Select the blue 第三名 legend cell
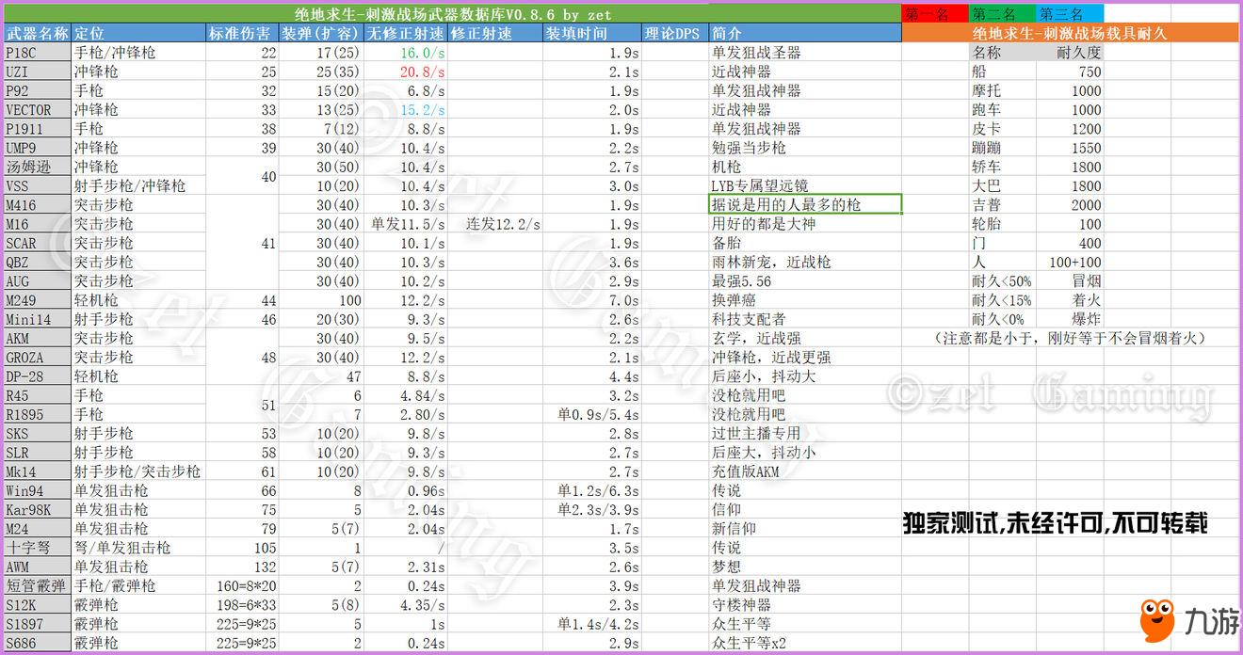 (x=1069, y=14)
